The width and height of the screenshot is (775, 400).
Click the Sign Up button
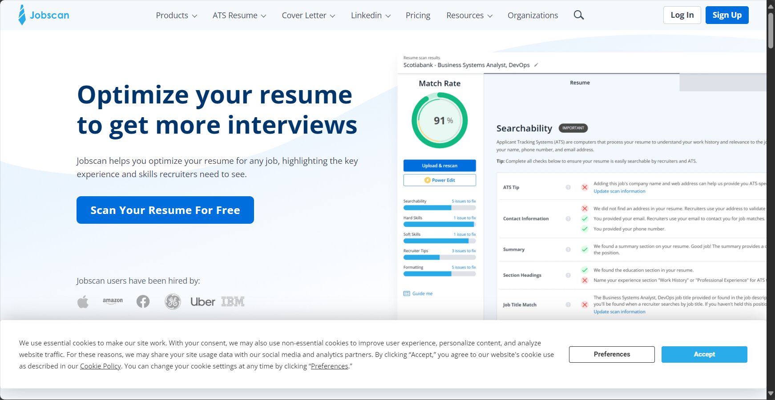(x=727, y=15)
